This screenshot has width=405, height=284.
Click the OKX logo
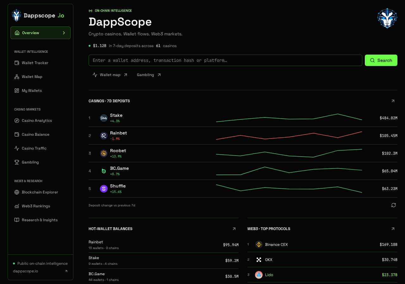tap(259, 260)
